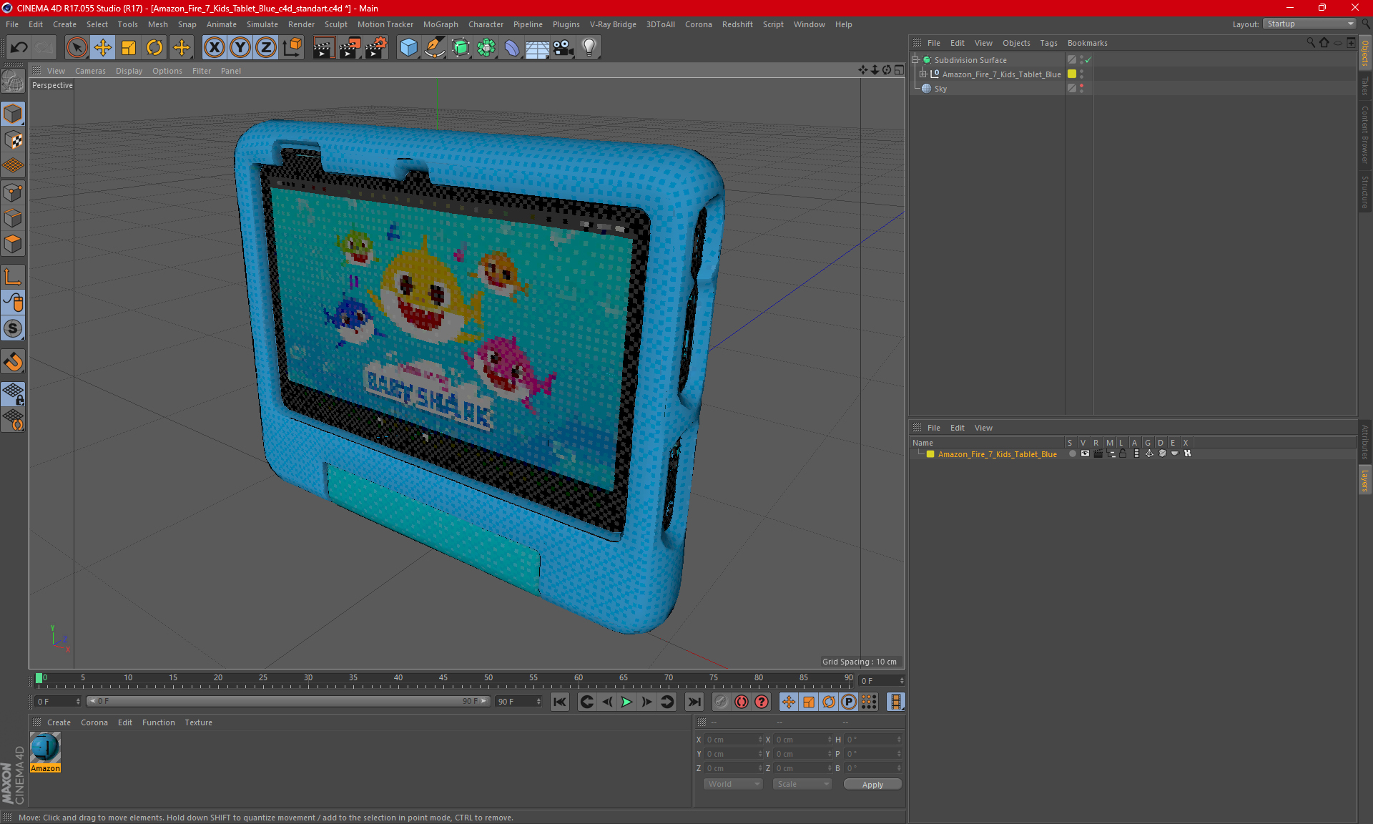Switch to Edges mode

click(x=13, y=218)
